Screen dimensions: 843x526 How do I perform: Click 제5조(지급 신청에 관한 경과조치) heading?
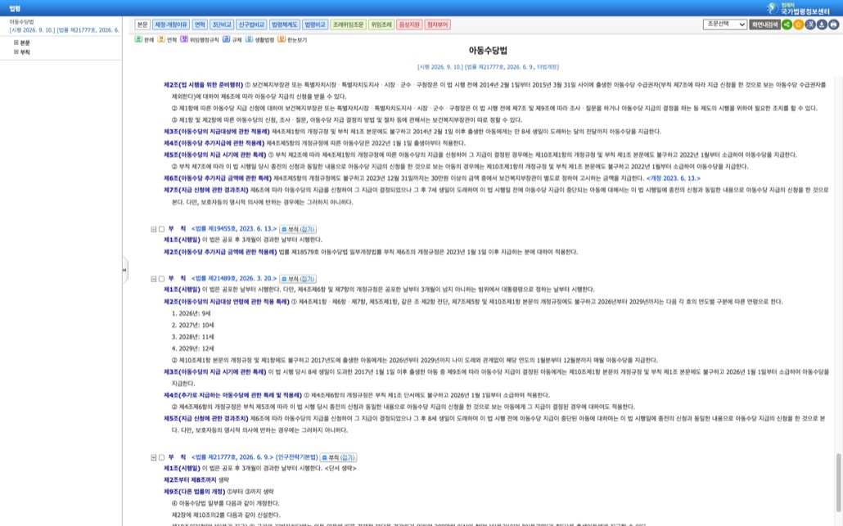pyautogui.click(x=206, y=418)
